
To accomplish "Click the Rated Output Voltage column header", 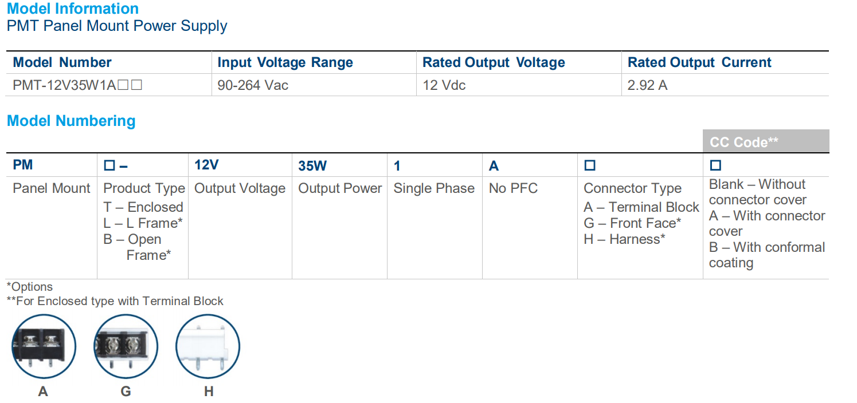I will (x=494, y=62).
